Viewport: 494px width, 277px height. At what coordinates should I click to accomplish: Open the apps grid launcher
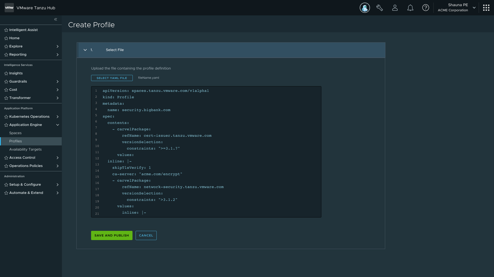486,8
